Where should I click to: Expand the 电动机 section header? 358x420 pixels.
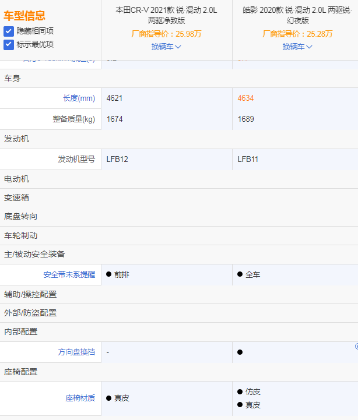click(x=17, y=179)
